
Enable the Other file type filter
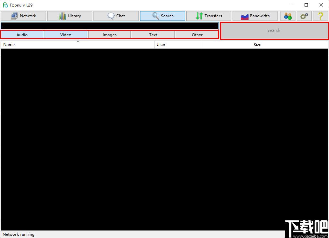click(x=197, y=35)
